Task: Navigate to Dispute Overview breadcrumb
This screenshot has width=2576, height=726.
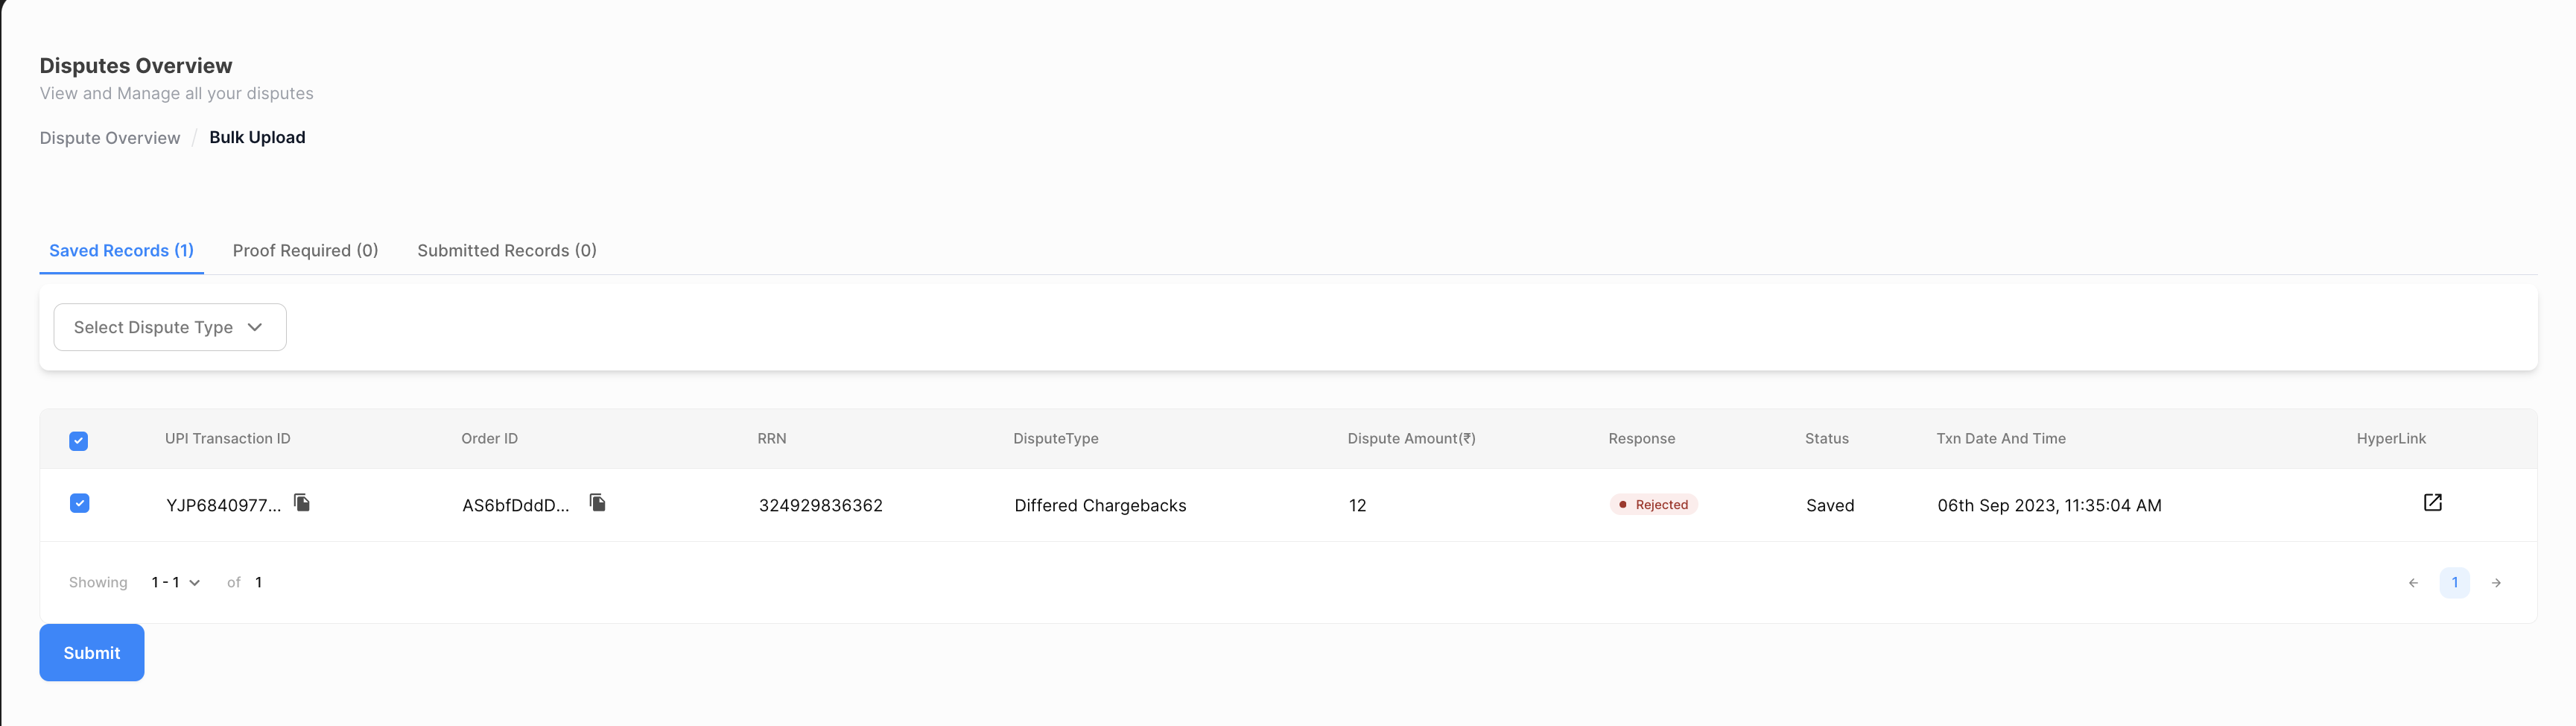Action: click(110, 138)
